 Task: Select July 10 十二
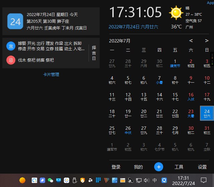(207, 80)
